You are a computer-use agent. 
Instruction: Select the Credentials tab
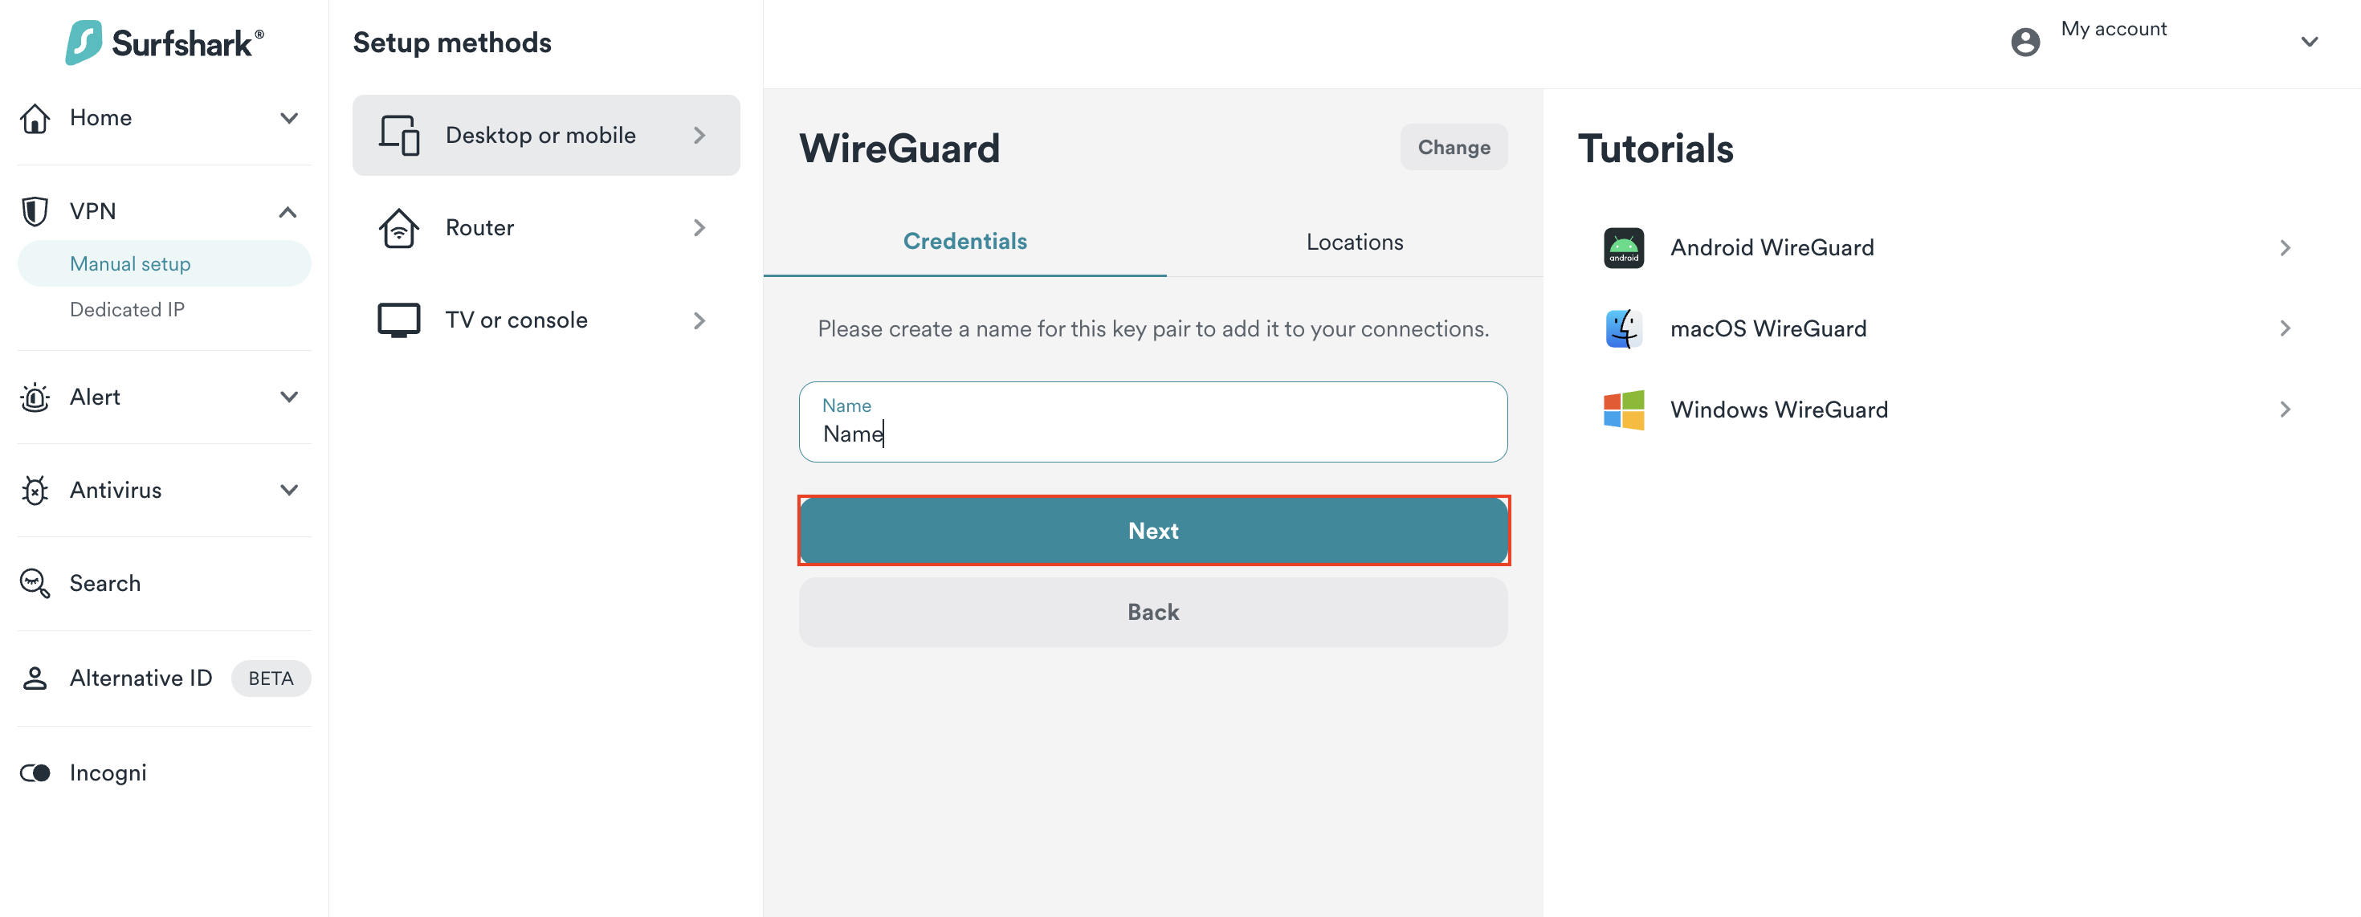[964, 242]
